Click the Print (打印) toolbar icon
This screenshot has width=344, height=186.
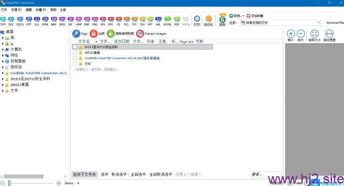pyautogui.click(x=197, y=21)
